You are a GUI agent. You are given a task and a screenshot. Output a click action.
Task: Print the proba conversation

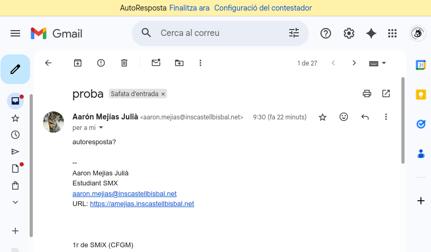click(367, 94)
